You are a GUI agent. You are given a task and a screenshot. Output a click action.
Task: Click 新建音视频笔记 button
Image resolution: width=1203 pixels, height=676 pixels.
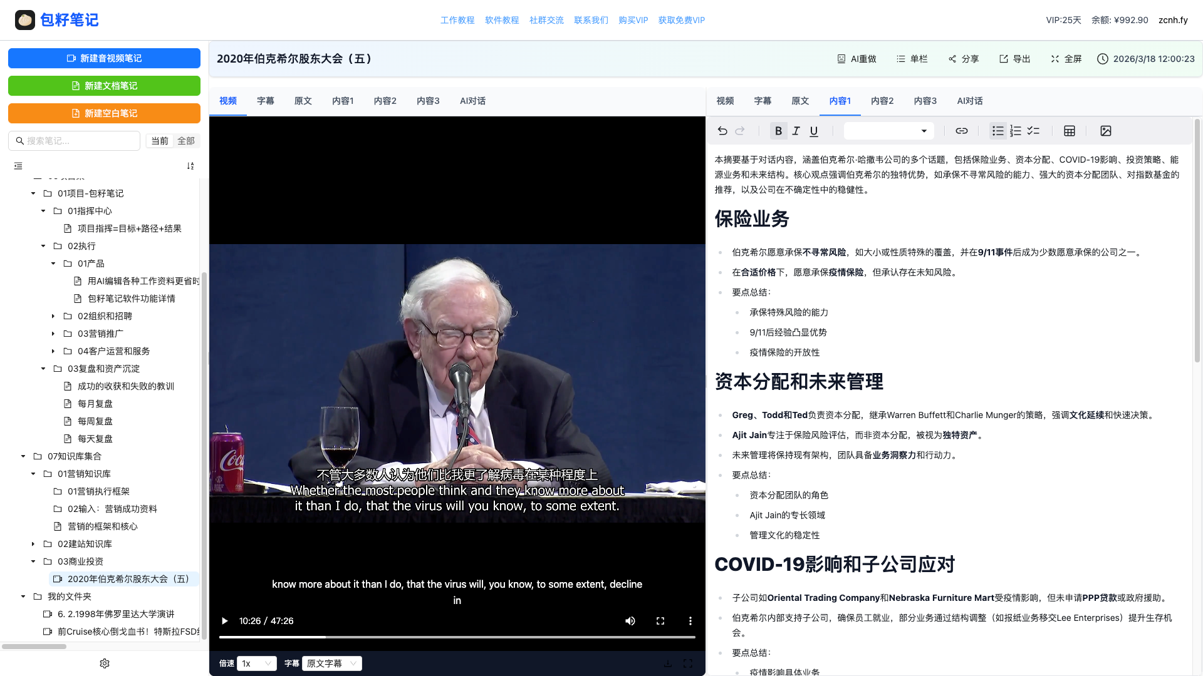(x=104, y=58)
